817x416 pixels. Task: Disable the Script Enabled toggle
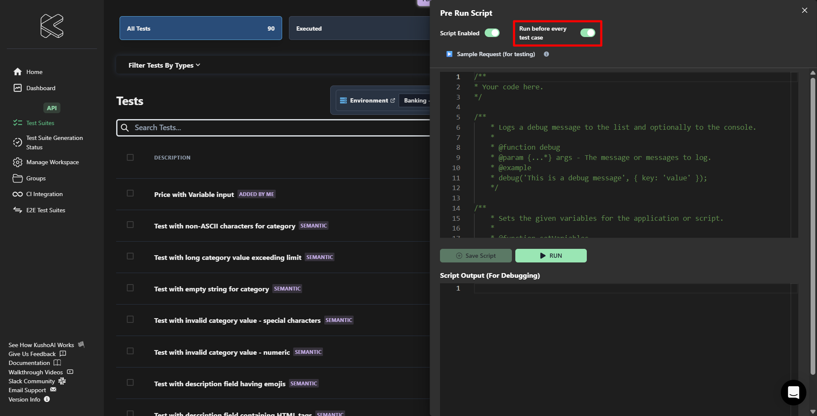[492, 33]
